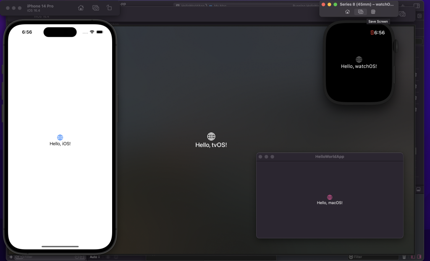Click Hello, tvOS! text on the TV screen

pyautogui.click(x=211, y=145)
